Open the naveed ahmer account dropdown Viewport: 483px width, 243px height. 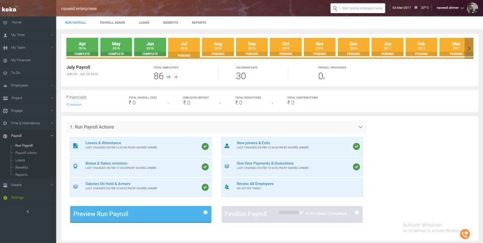450,8
